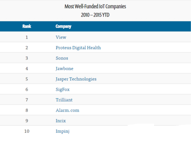The height and width of the screenshot is (143, 191).
Task: Open the Trilliant link
Action: click(64, 100)
